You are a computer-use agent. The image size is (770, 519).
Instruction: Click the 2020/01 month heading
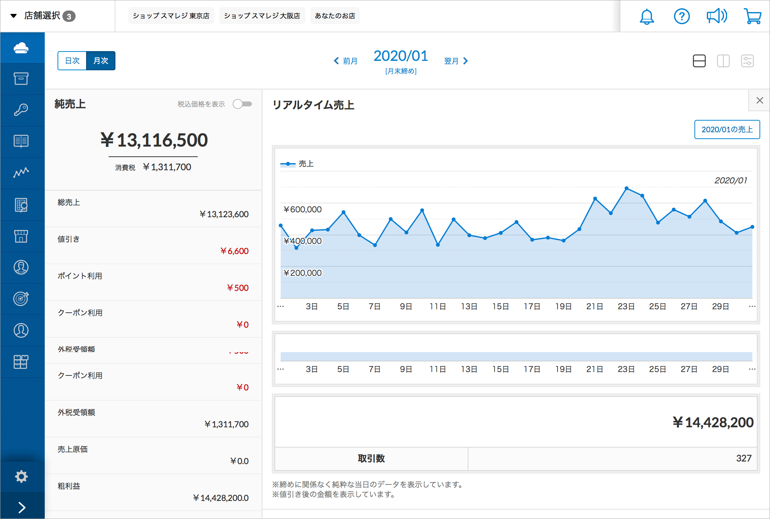point(401,56)
